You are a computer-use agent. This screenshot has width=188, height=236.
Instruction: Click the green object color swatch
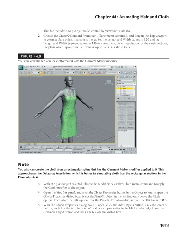tap(135, 81)
